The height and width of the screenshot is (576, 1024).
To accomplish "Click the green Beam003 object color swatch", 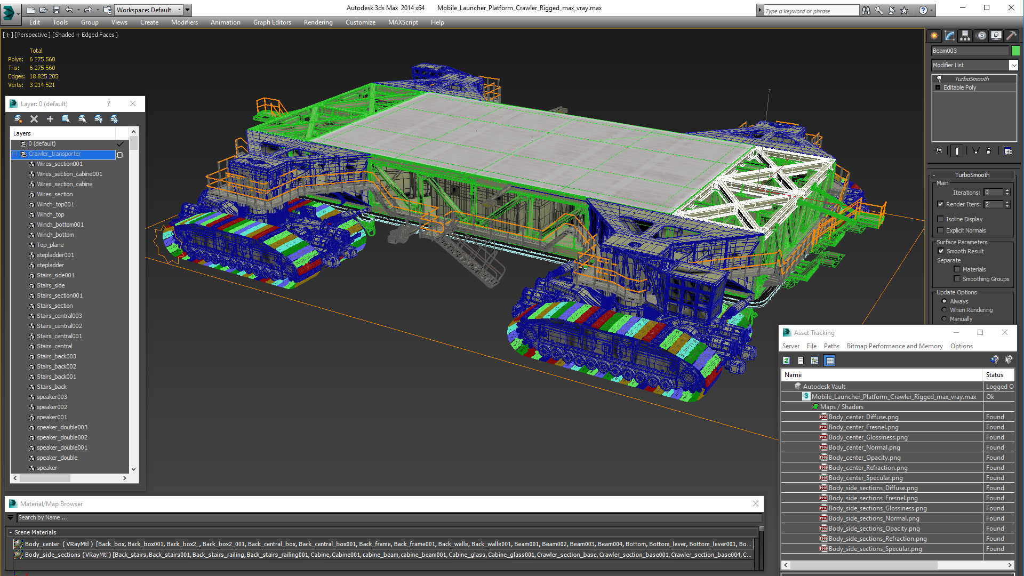I will [1015, 51].
